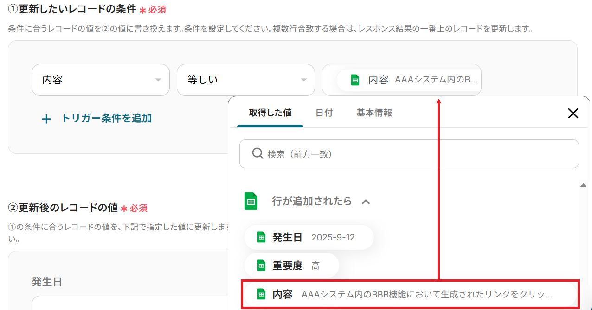Collapse the 行が追加されたら section chevron
Screen dimensions: 592x310
pos(366,202)
